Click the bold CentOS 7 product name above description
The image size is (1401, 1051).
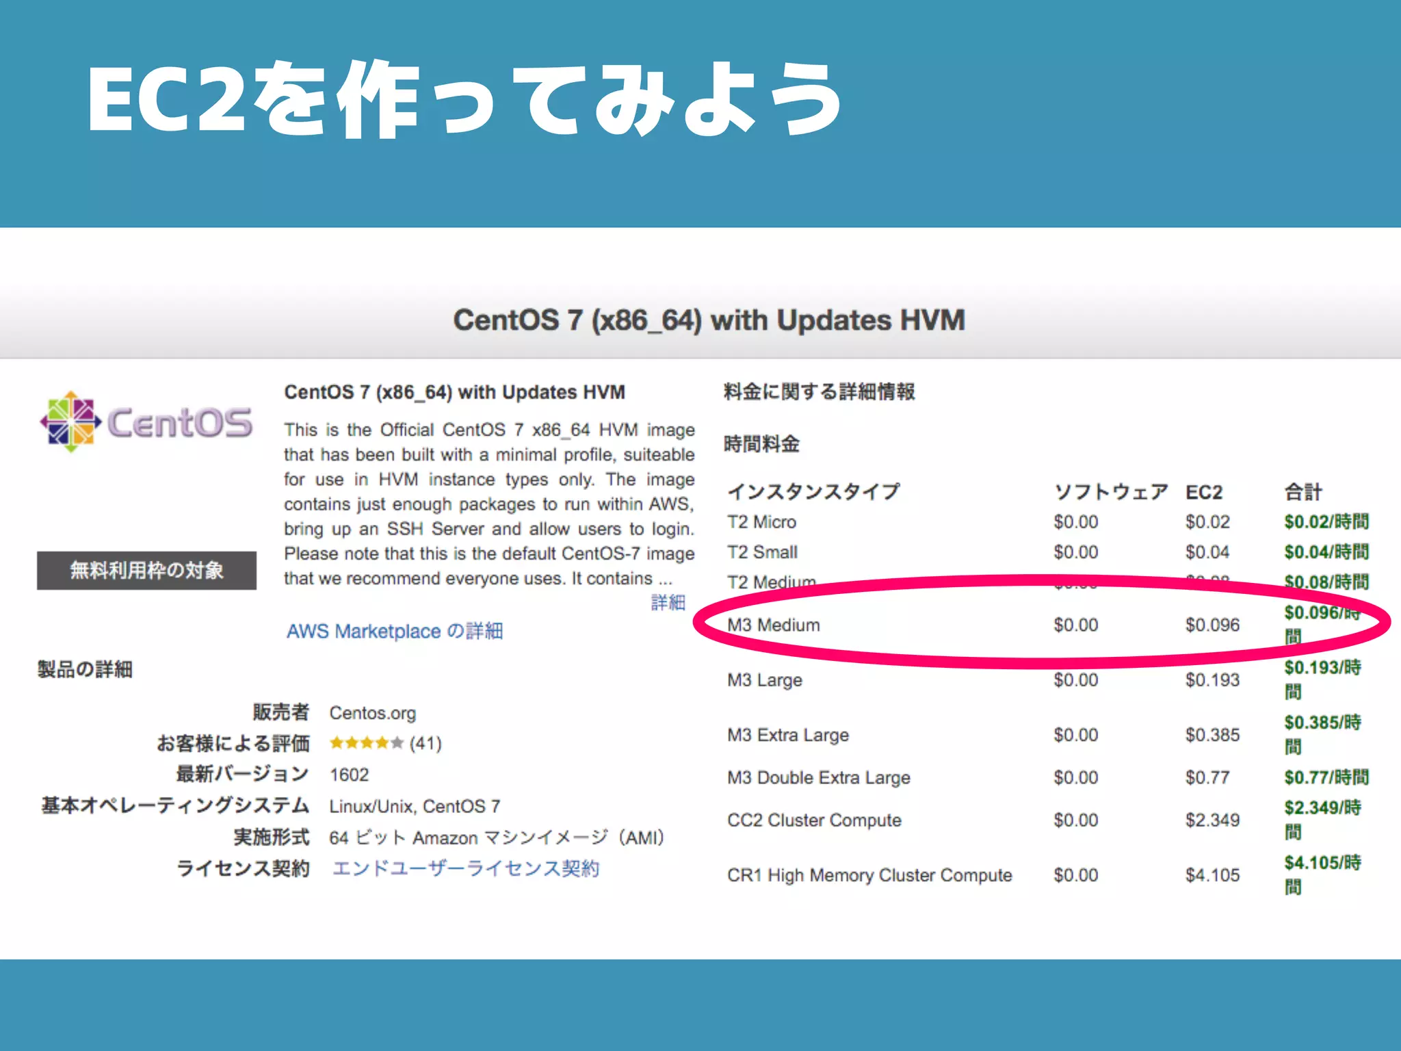(x=455, y=392)
